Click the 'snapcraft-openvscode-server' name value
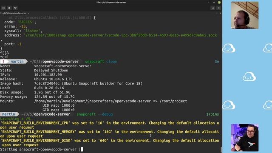Image resolution: width=272 pixels, height=153 pixels. click(x=62, y=66)
